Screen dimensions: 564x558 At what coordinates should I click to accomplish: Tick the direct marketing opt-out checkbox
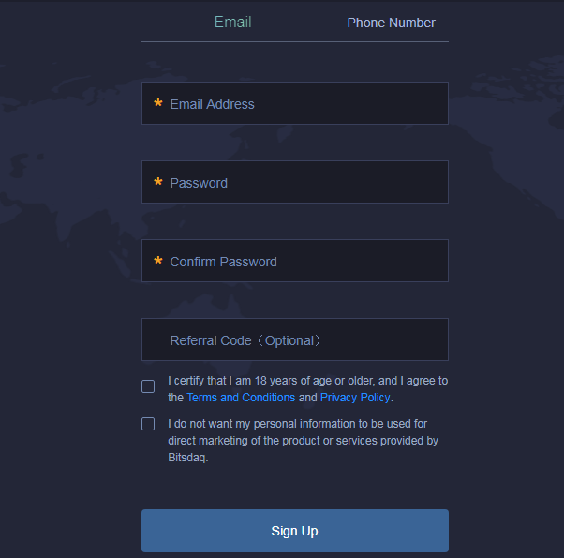click(148, 424)
